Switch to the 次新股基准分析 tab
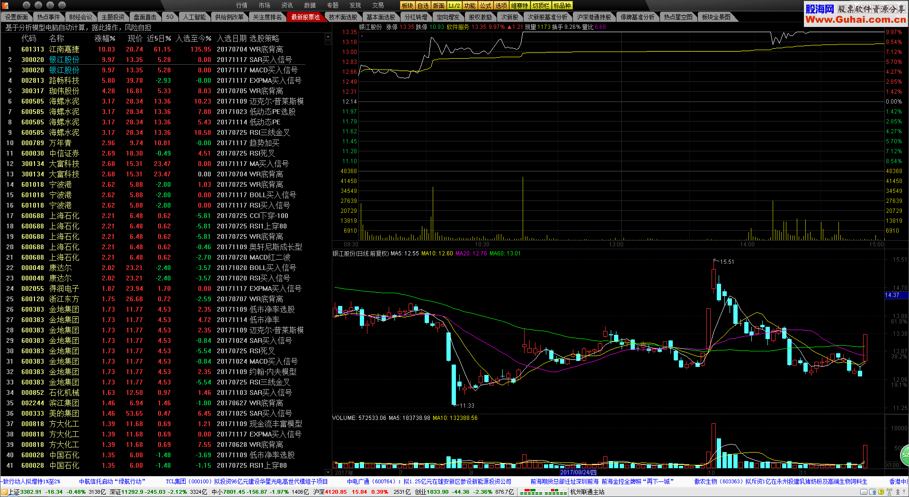 coord(548,17)
